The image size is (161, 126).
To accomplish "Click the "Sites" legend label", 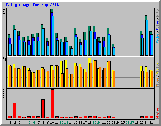I will click(157, 83).
